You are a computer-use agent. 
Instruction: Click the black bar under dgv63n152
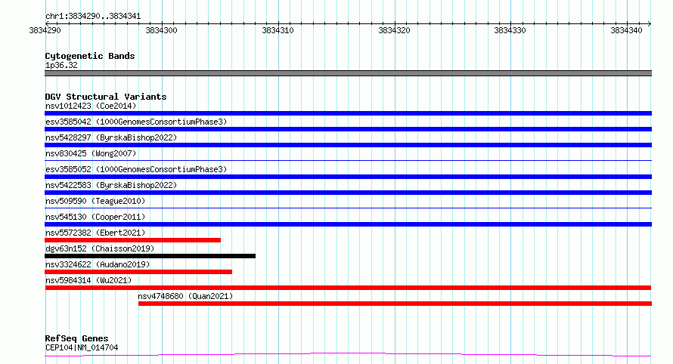tap(150, 256)
